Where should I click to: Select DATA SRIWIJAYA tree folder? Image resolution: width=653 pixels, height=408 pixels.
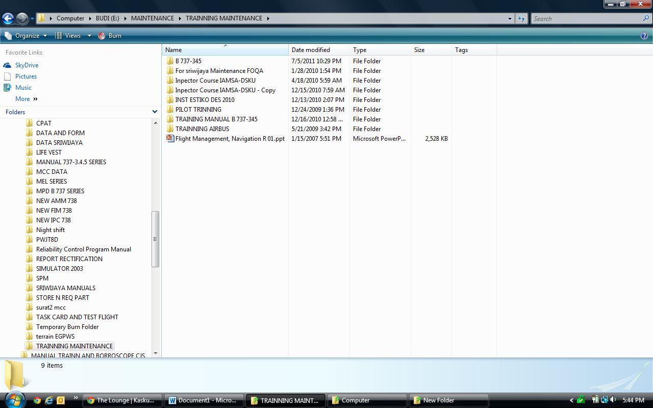pyautogui.click(x=59, y=143)
